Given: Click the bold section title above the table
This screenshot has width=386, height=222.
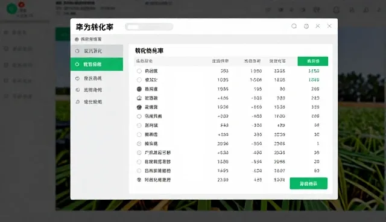Looking at the screenshot, I should pos(149,51).
